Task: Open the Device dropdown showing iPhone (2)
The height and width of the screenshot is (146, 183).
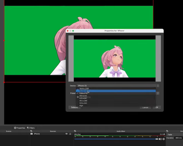Action: (x=118, y=86)
